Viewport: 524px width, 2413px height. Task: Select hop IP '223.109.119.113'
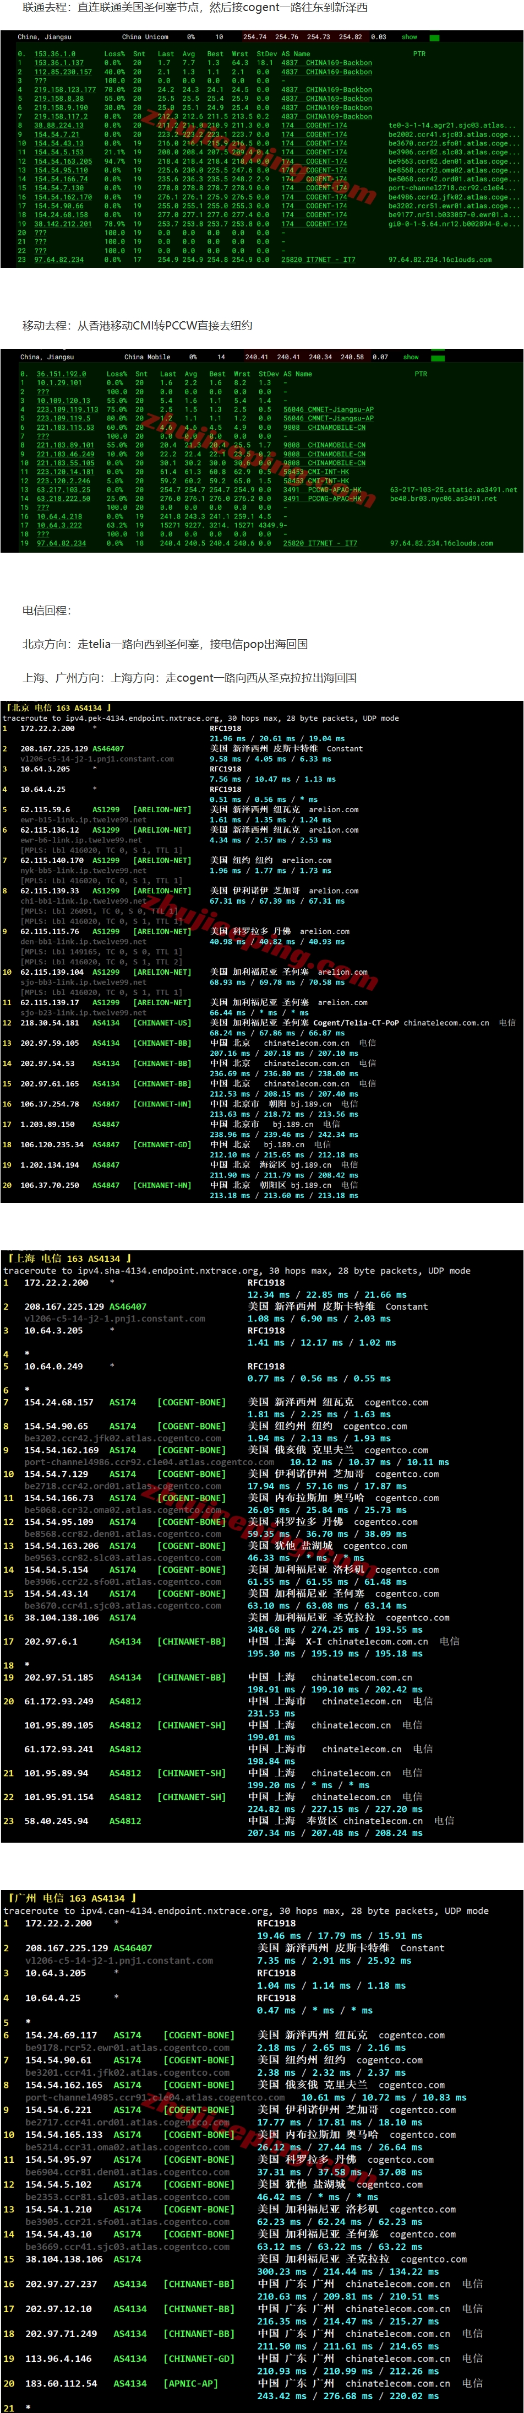(x=67, y=409)
